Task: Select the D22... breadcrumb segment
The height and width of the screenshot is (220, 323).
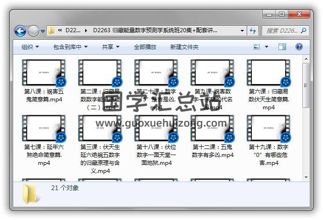Action: point(73,30)
